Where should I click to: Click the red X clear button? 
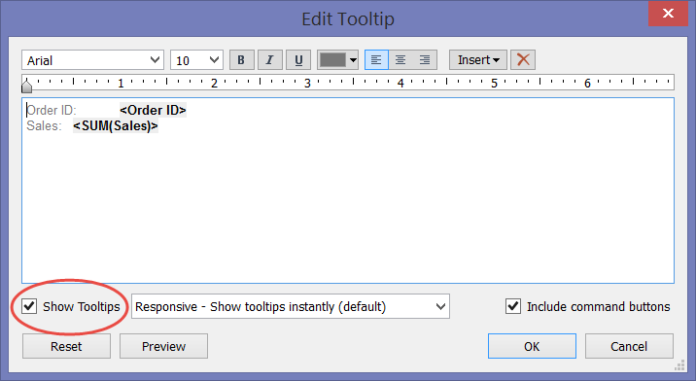coord(523,60)
